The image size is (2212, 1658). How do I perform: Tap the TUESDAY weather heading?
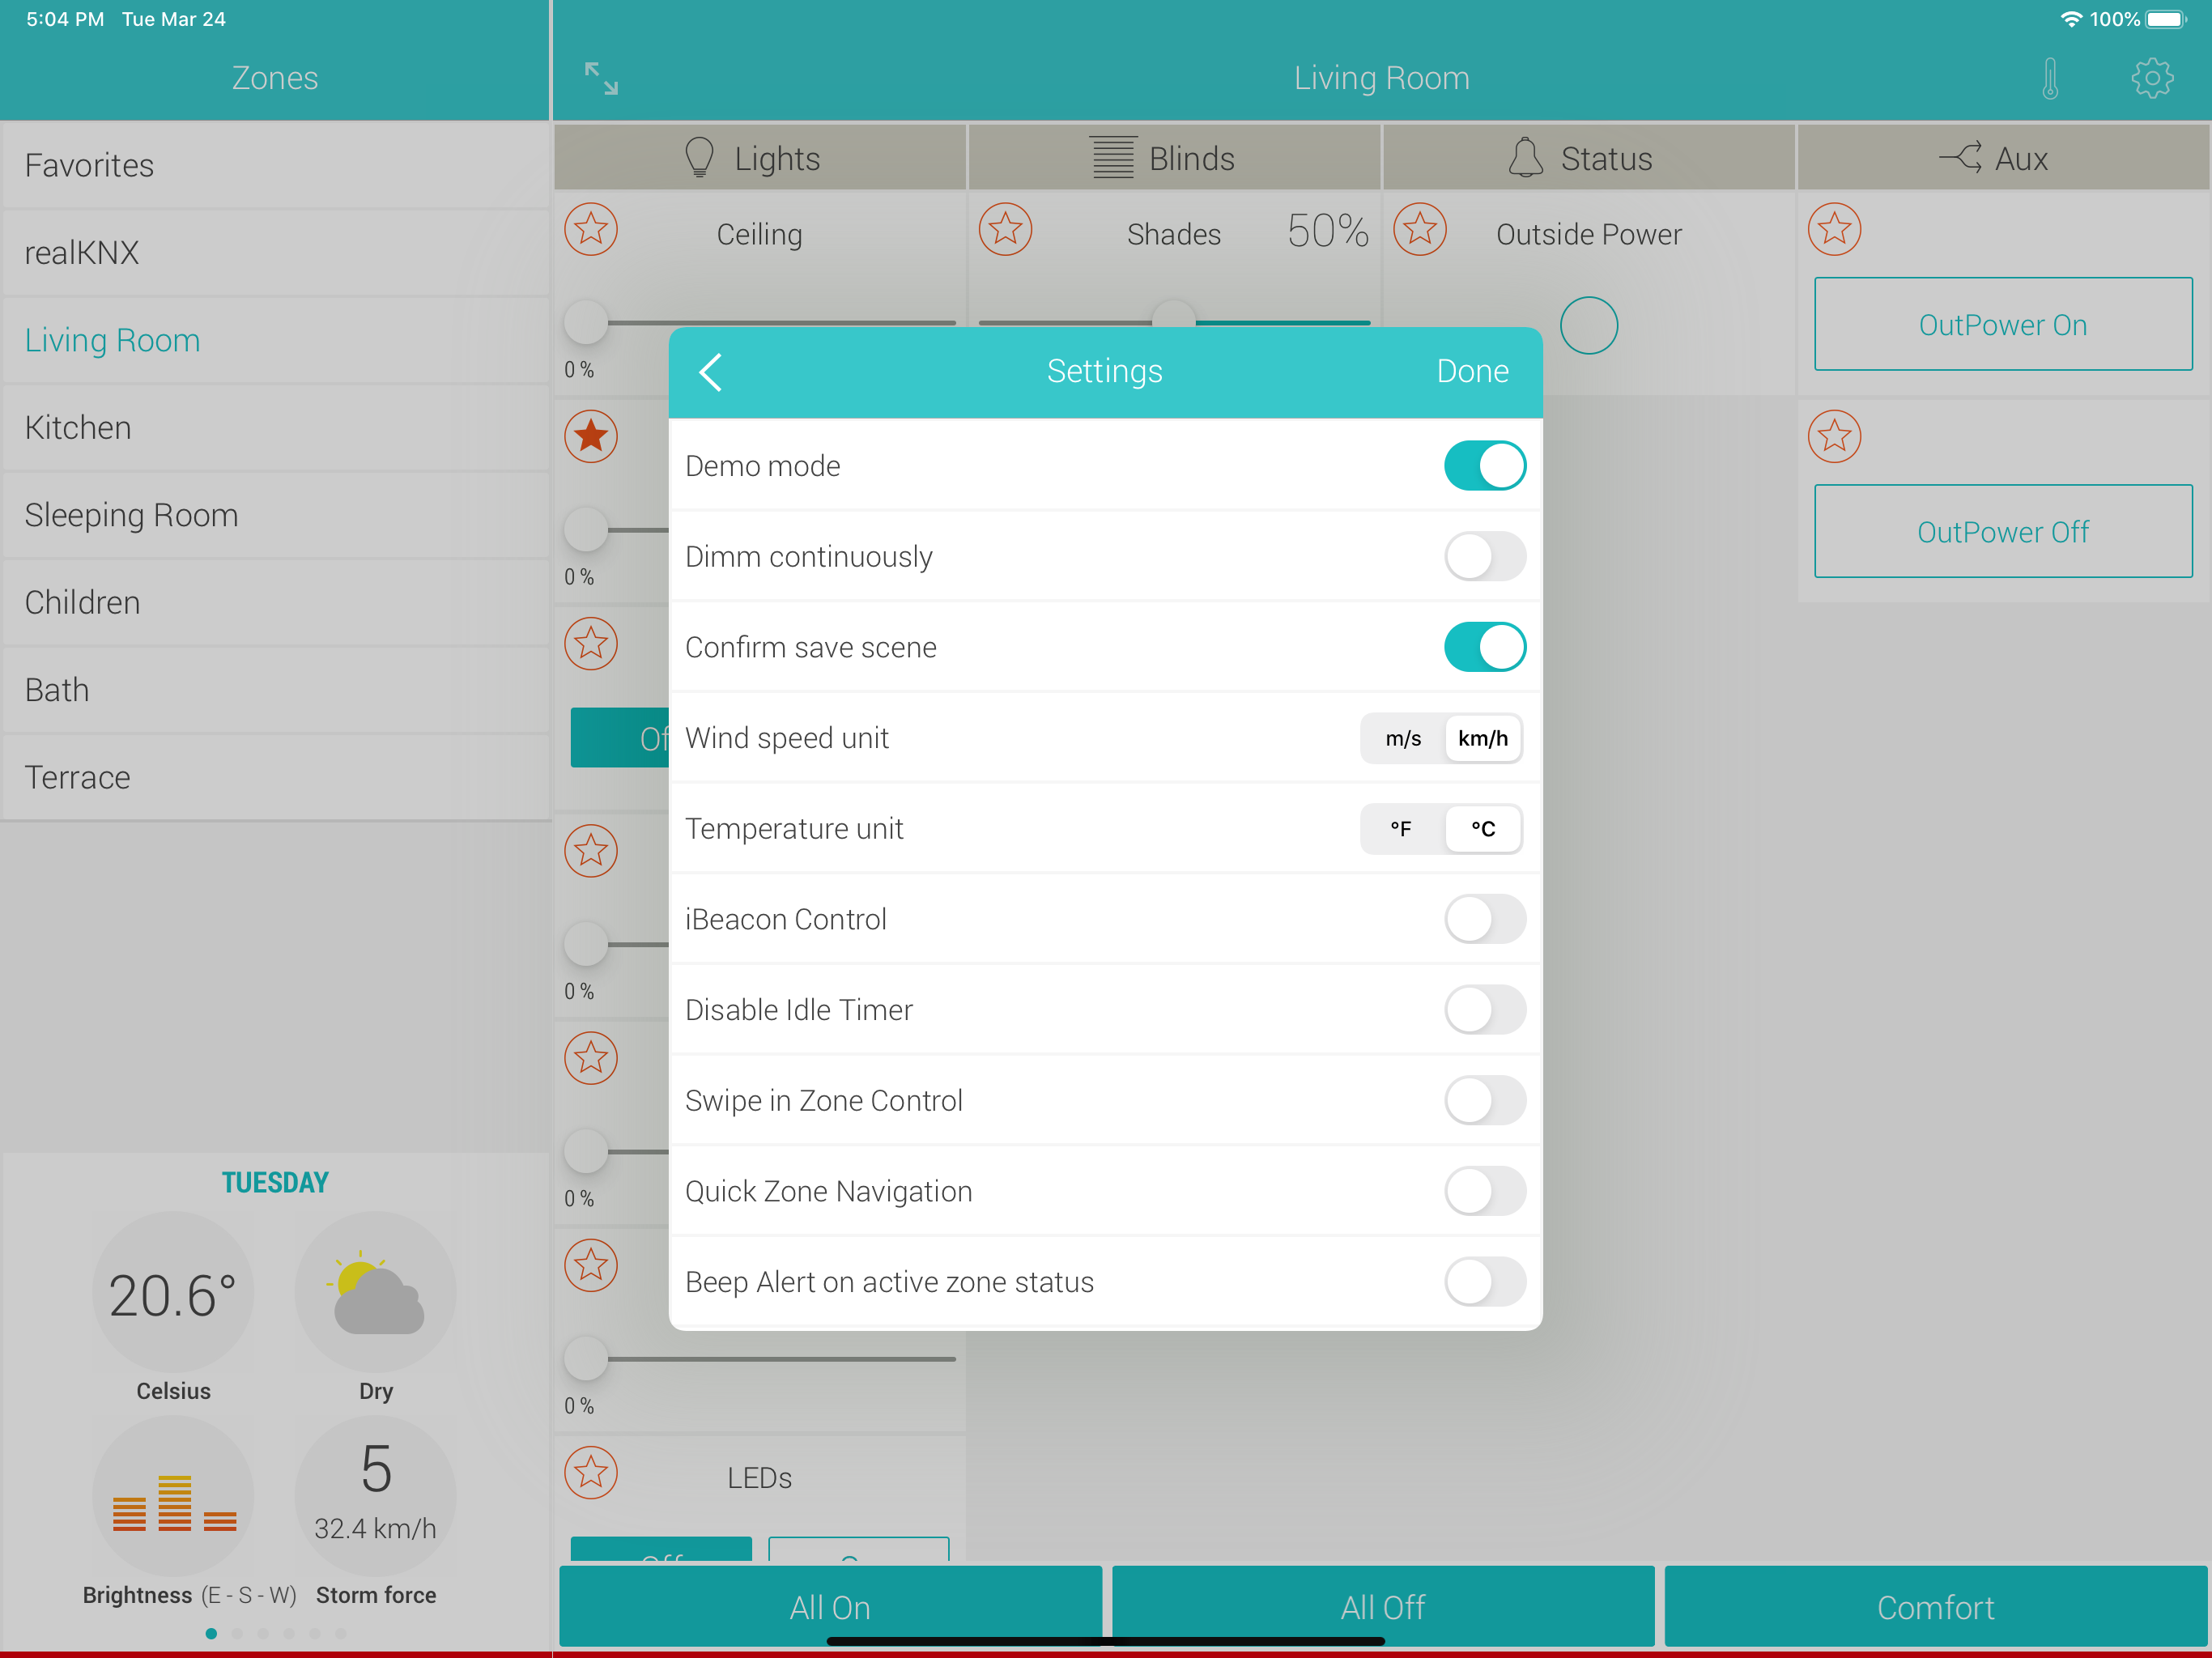tap(275, 1182)
